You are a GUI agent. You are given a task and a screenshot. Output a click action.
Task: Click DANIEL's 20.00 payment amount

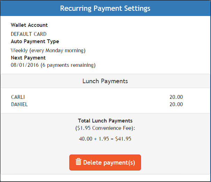pyautogui.click(x=176, y=104)
